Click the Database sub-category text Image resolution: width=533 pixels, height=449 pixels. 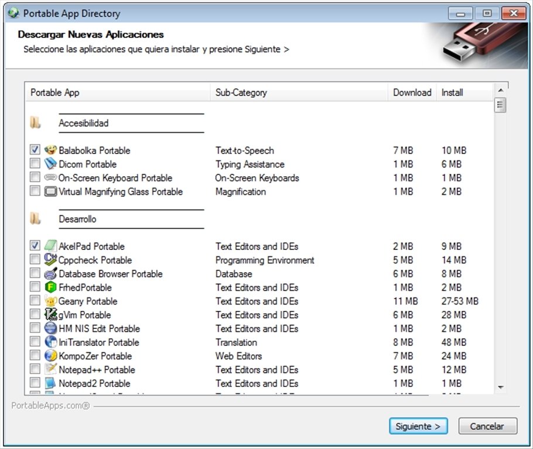tap(234, 274)
